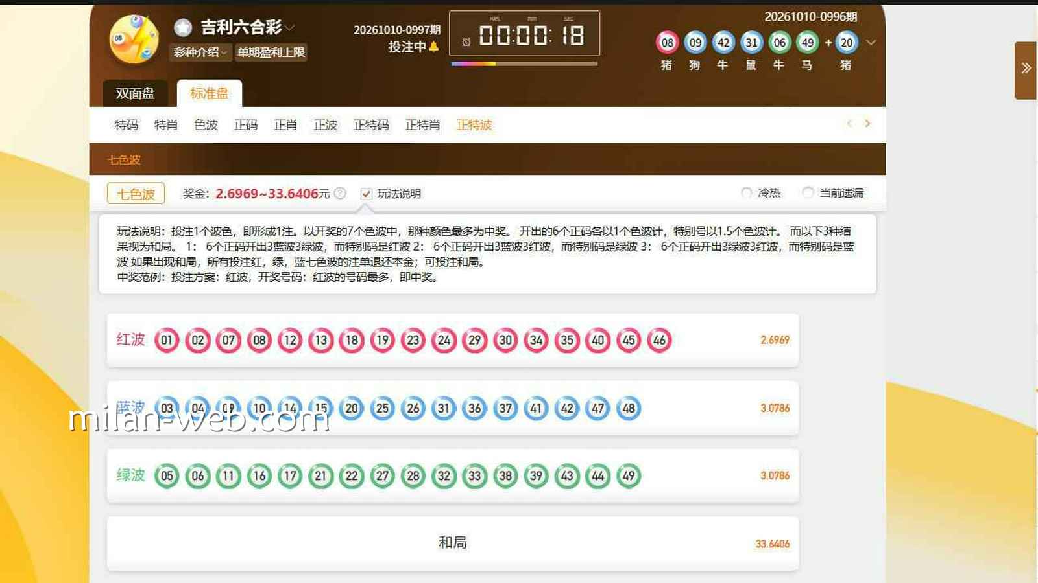The width and height of the screenshot is (1038, 583).
Task: Toggle the 玩法说明 checkbox
Action: pyautogui.click(x=367, y=194)
